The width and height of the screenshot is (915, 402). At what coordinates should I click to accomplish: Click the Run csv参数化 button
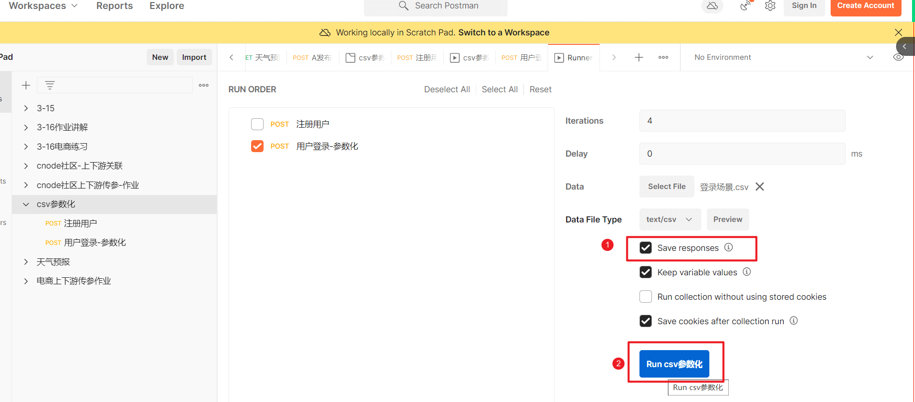coord(674,364)
